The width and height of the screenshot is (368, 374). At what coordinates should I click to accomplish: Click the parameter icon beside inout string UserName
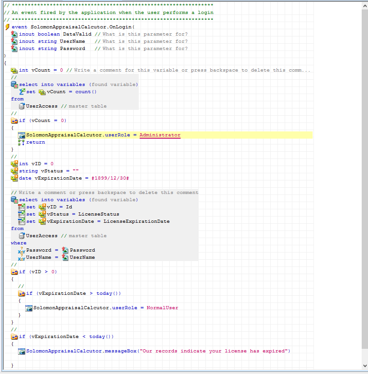click(x=14, y=41)
